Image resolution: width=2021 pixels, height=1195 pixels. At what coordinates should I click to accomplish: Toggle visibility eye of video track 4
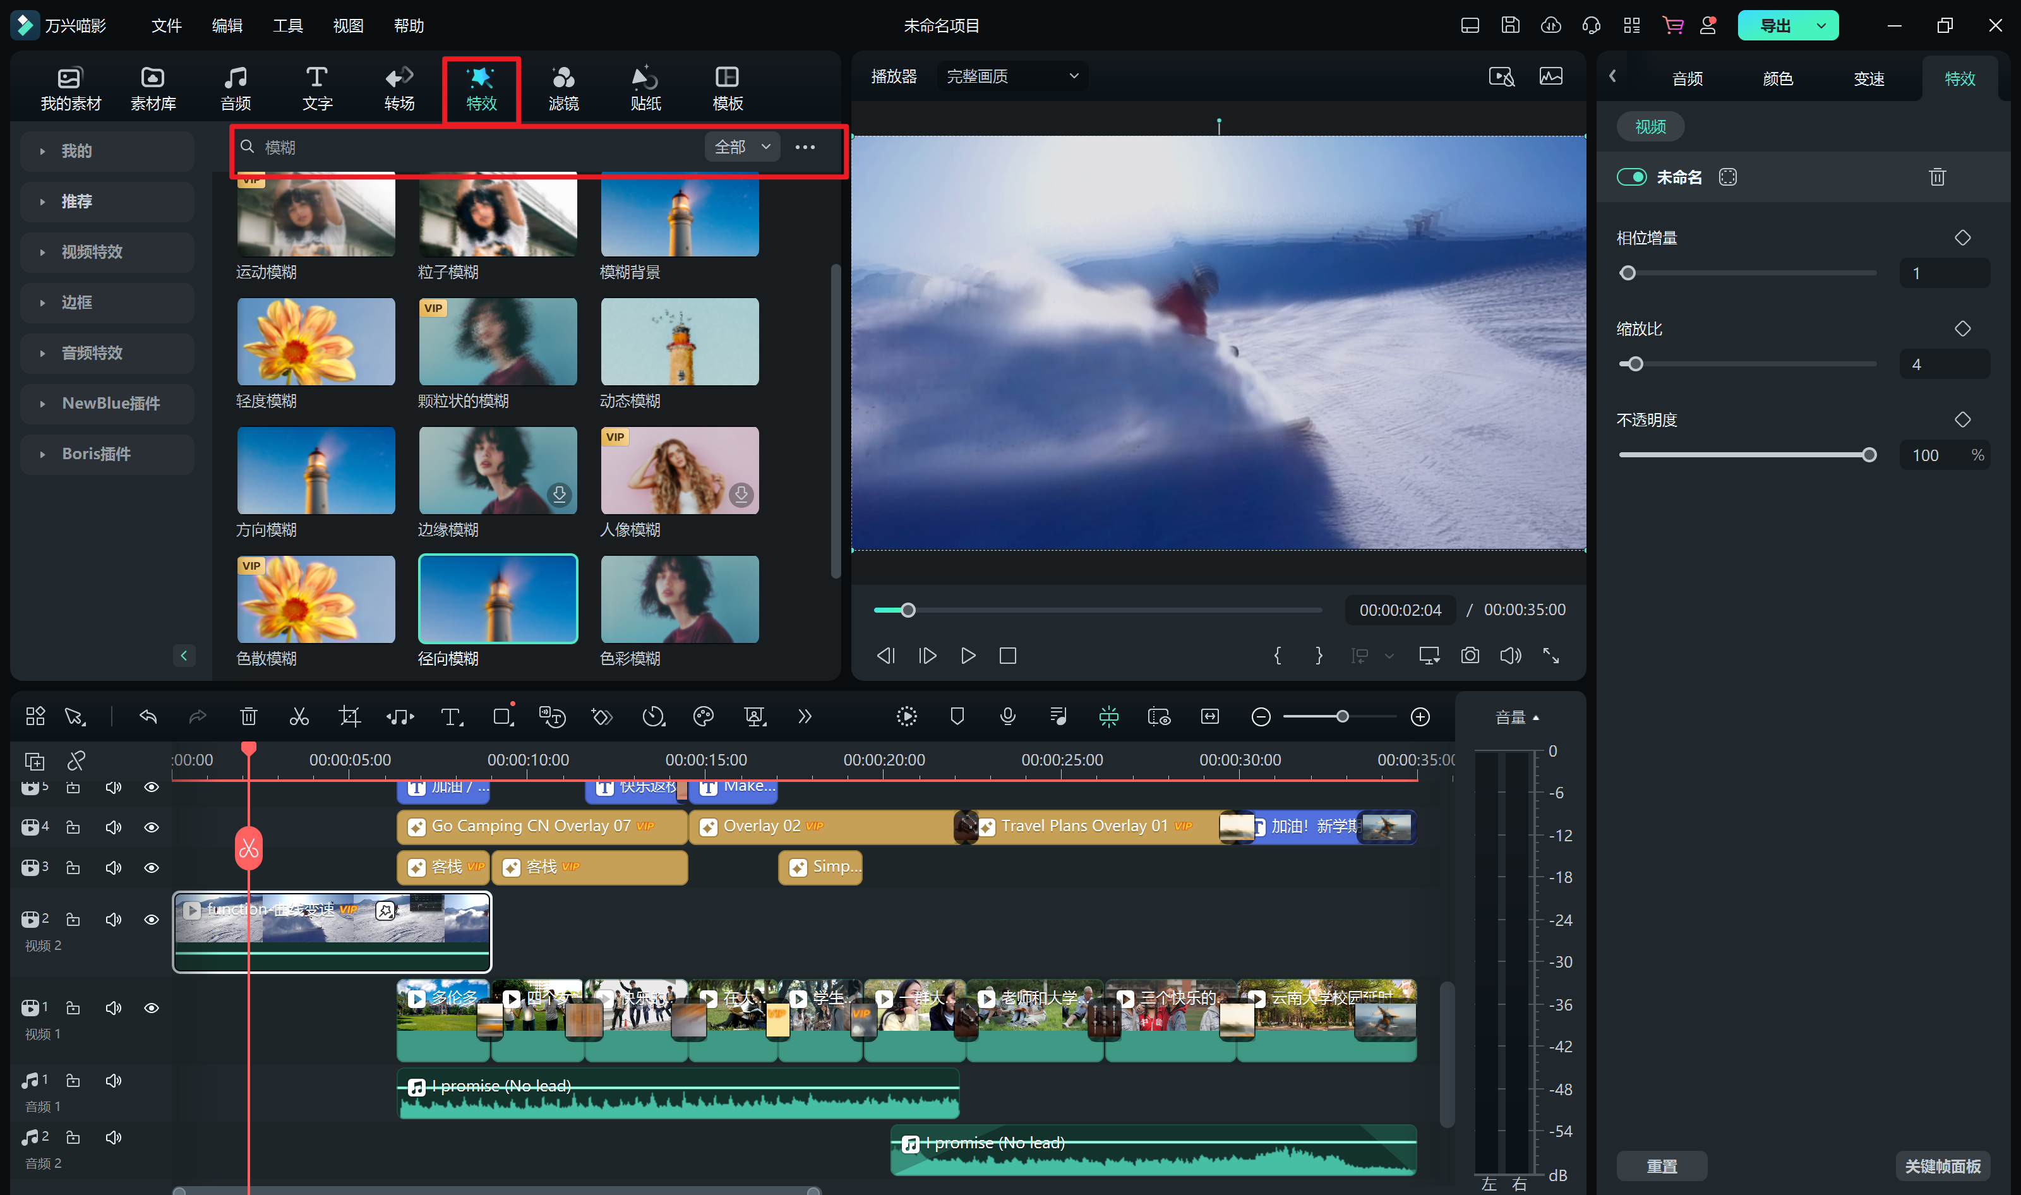[152, 827]
